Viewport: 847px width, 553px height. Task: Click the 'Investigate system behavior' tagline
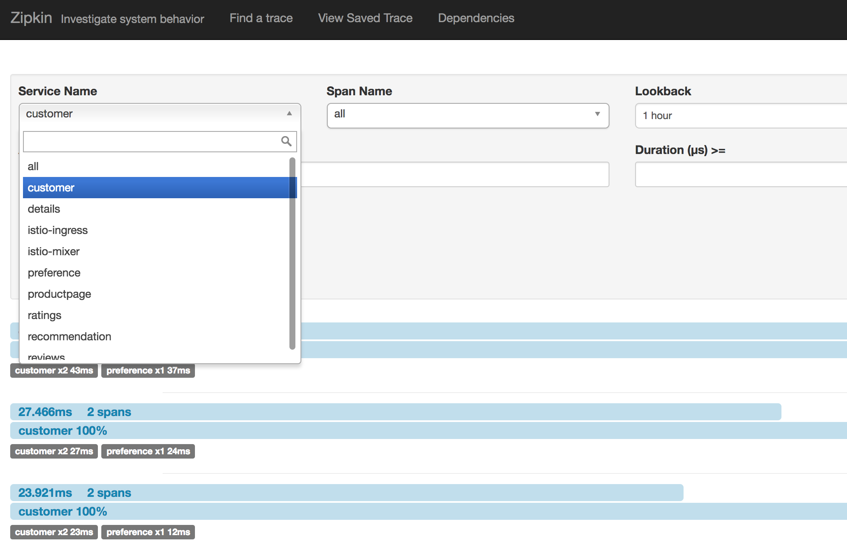[132, 19]
